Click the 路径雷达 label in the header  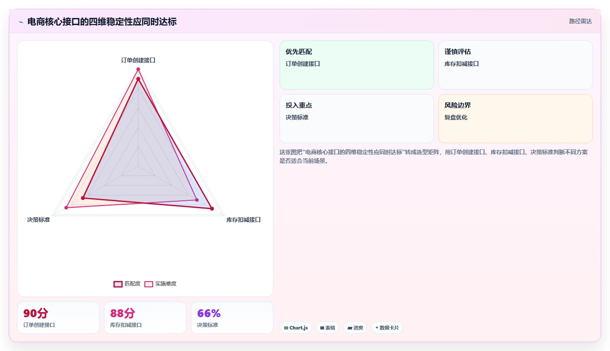click(x=580, y=21)
